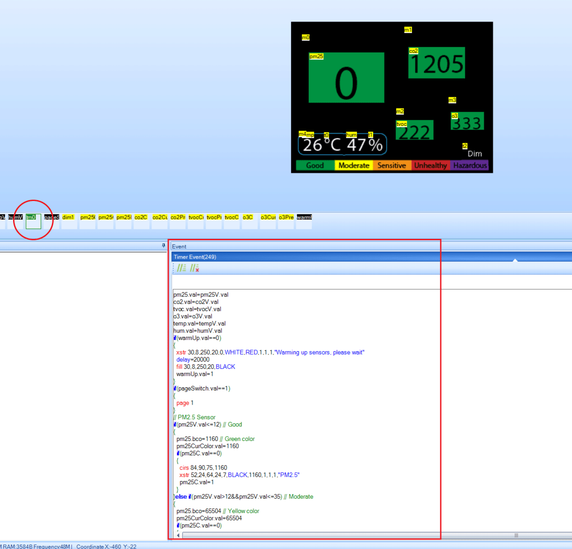This screenshot has width=572, height=549.
Task: Click the add comment icon above the code
Action: (x=182, y=268)
